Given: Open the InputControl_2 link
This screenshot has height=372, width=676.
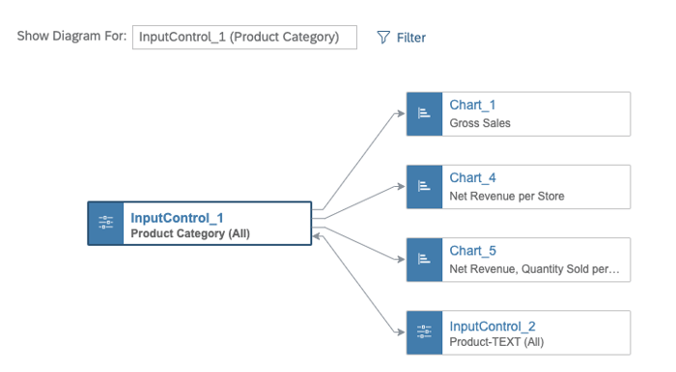Looking at the screenshot, I should point(493,327).
